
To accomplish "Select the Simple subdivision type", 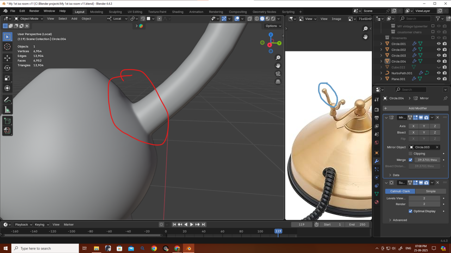I will [431, 191].
